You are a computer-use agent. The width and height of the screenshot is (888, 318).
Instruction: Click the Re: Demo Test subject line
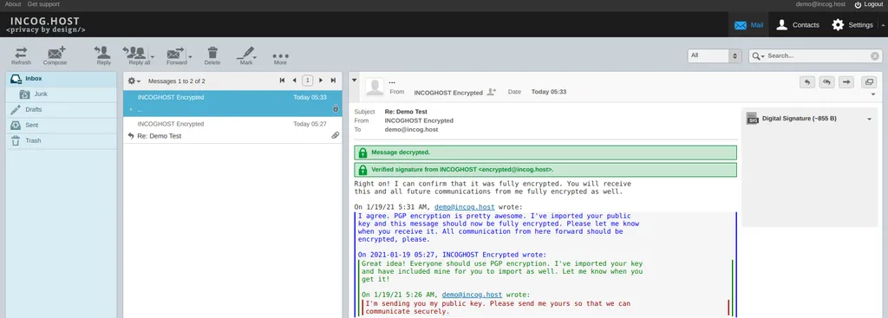pos(405,112)
